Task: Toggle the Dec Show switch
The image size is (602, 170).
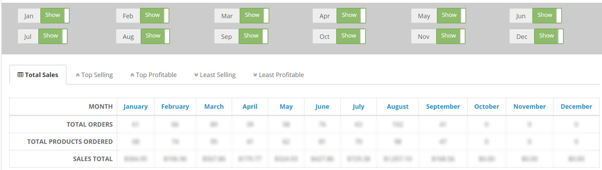Action: point(549,36)
